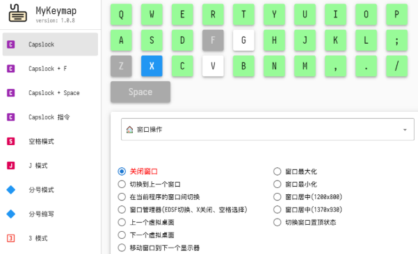This screenshot has width=418, height=254.
Task: Open 空格模式 in the sidebar
Action: 50,142
